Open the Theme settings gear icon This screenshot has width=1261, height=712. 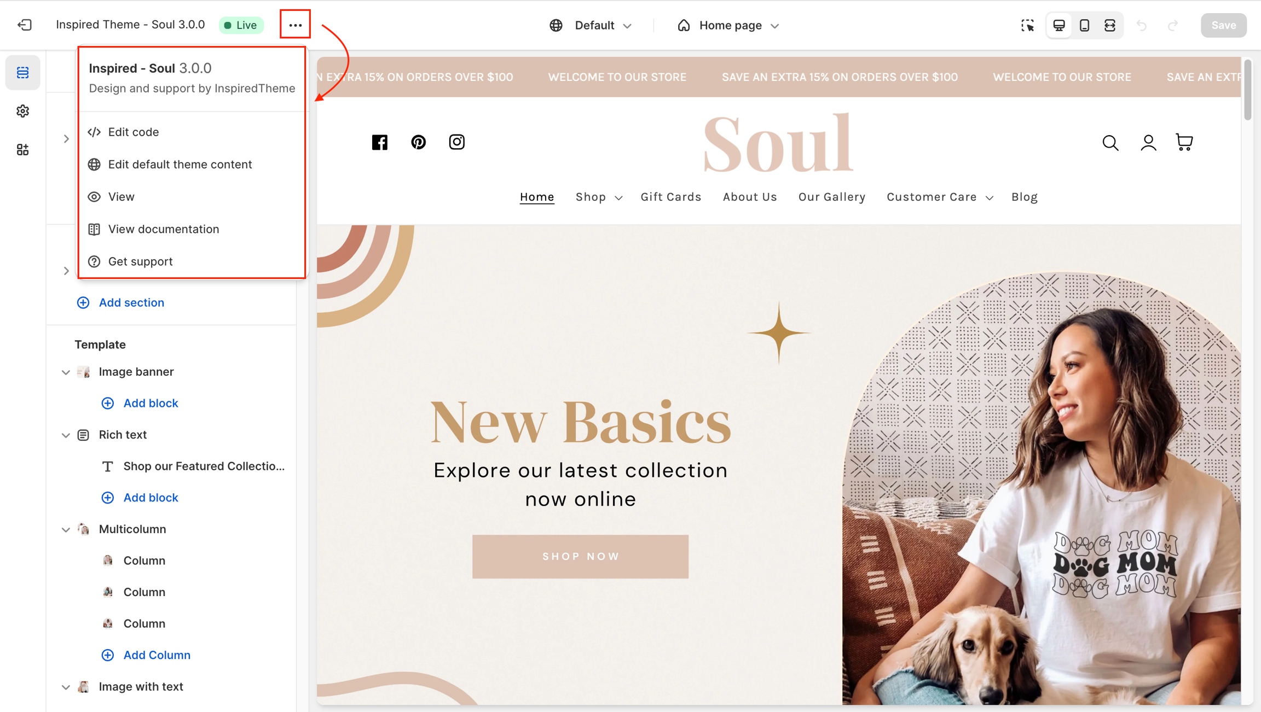(22, 111)
